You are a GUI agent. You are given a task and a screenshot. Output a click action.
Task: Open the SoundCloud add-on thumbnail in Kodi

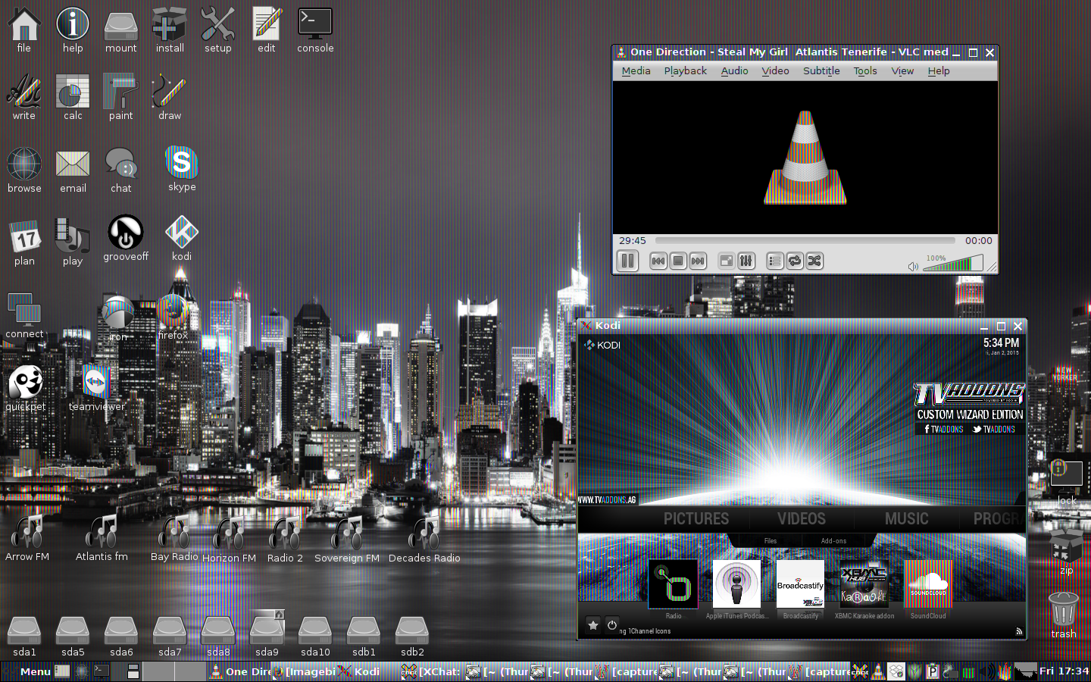(x=928, y=583)
